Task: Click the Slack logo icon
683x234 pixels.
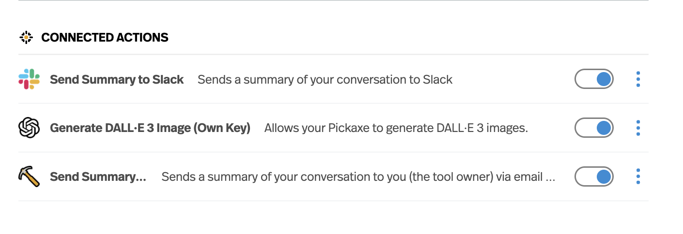Action: 29,79
